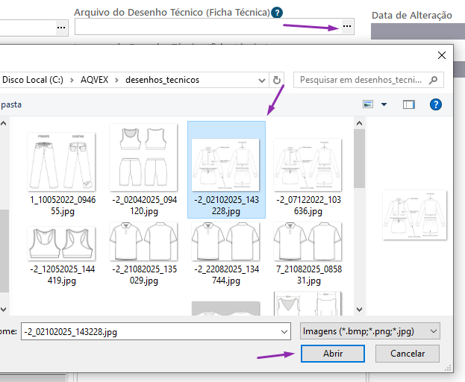Toggle the preview pane icon
The height and width of the screenshot is (382, 465).
tap(408, 105)
